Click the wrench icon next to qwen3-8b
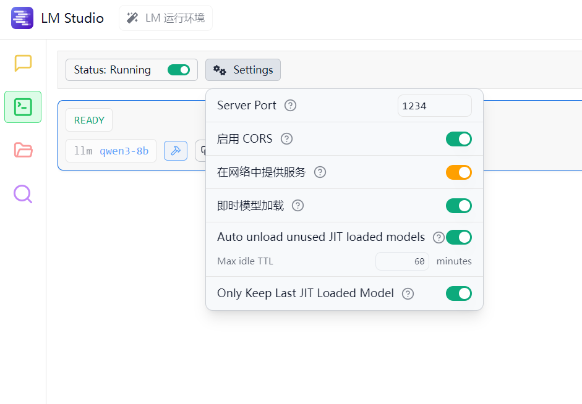Image resolution: width=582 pixels, height=404 pixels. pyautogui.click(x=176, y=151)
